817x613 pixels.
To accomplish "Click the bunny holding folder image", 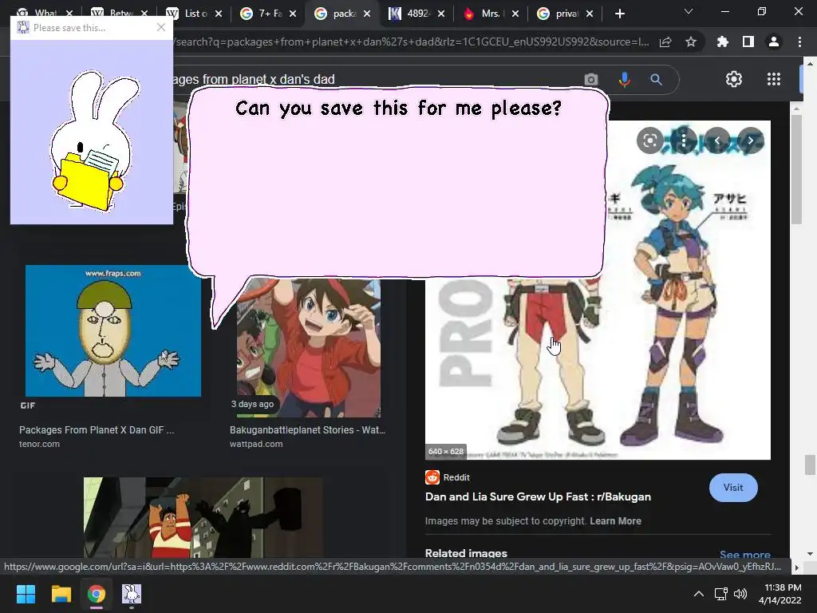I will point(93,141).
